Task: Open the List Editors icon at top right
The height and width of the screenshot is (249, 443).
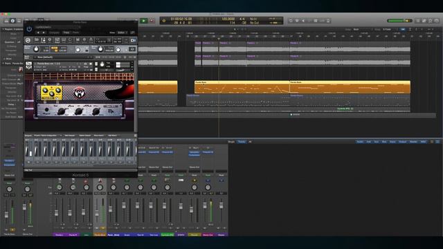Action: tap(418, 21)
